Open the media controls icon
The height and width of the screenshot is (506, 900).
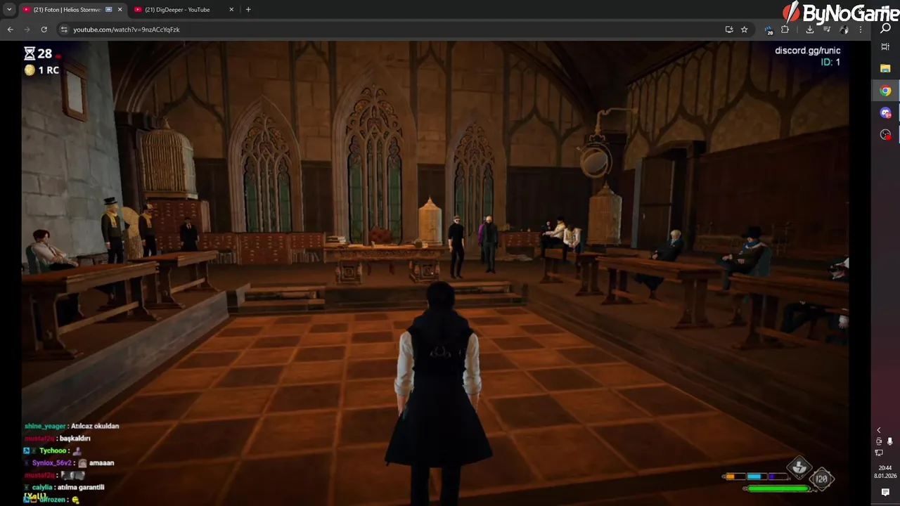pyautogui.click(x=827, y=30)
